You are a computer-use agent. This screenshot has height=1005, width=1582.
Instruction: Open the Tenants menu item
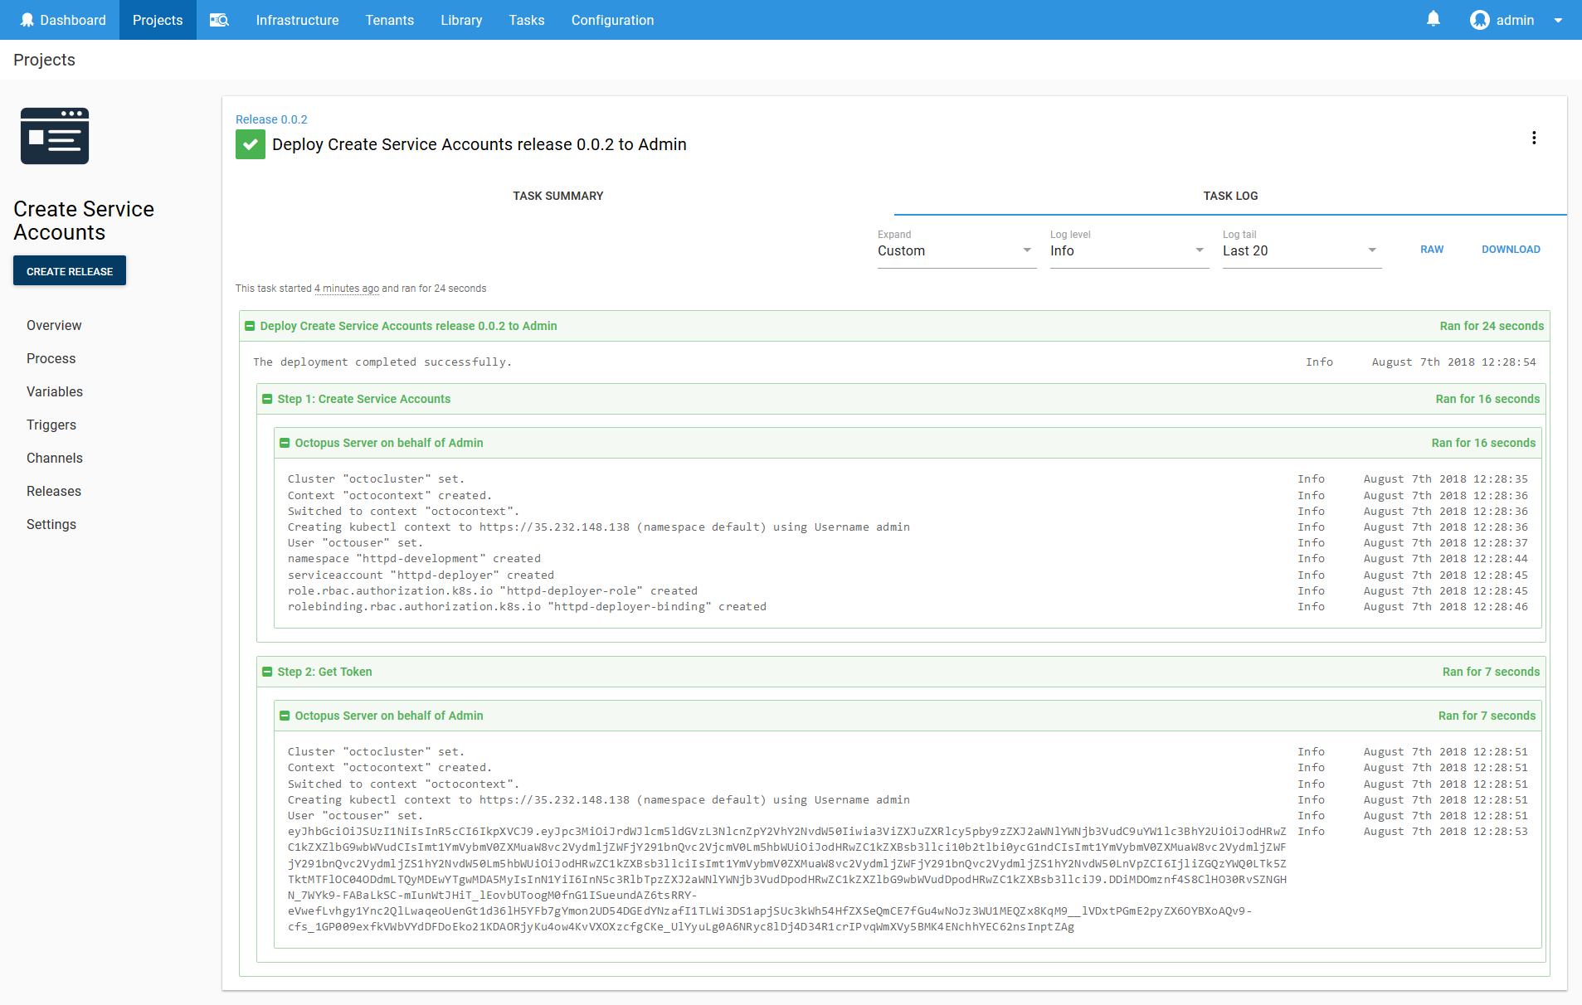coord(389,19)
